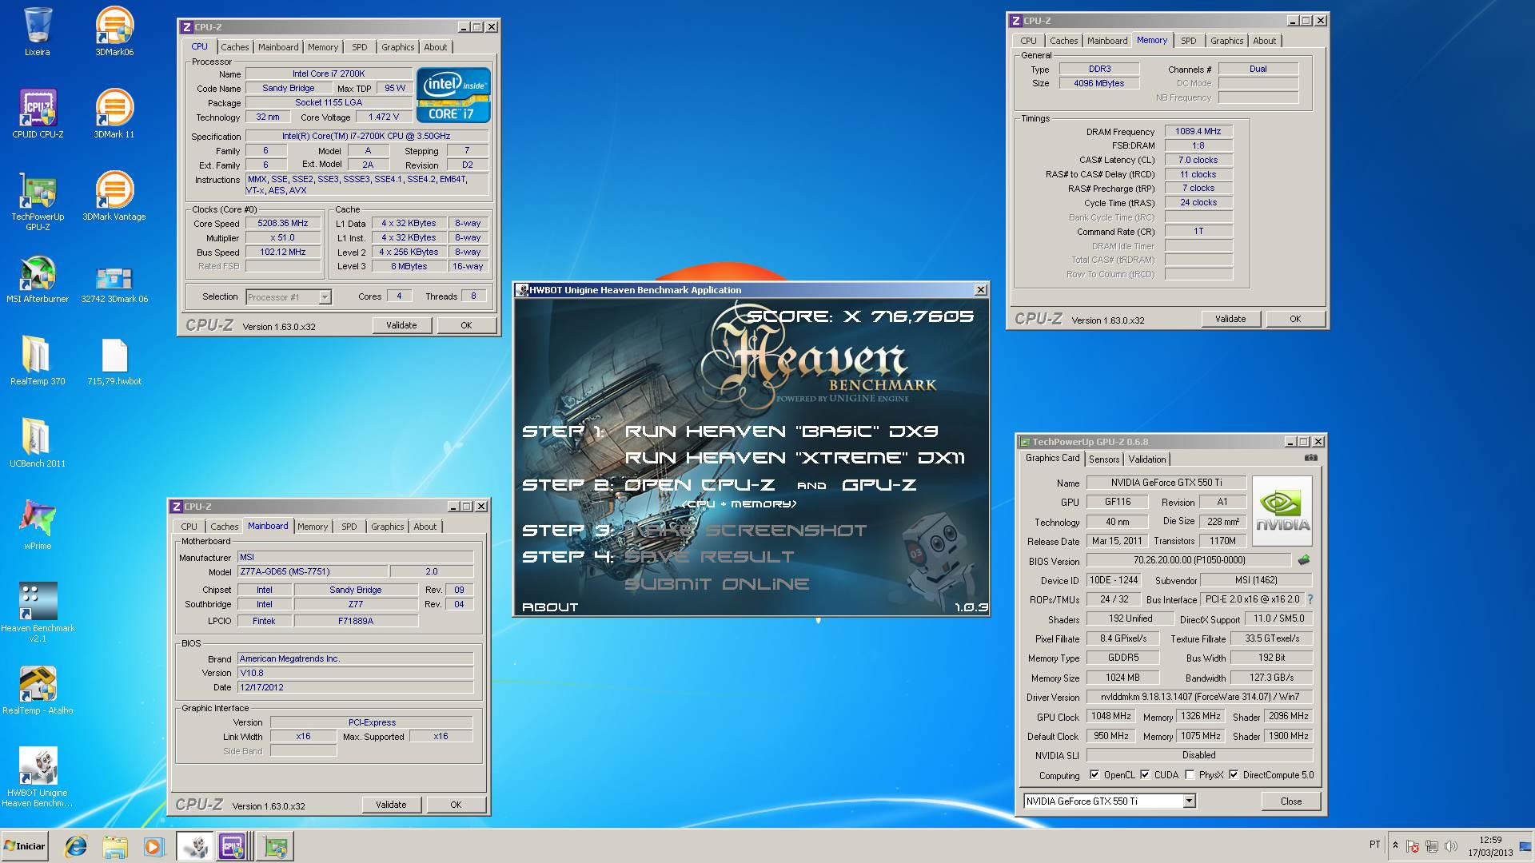Toggle the DirectCompute 5.0 checkbox

coord(1234,774)
